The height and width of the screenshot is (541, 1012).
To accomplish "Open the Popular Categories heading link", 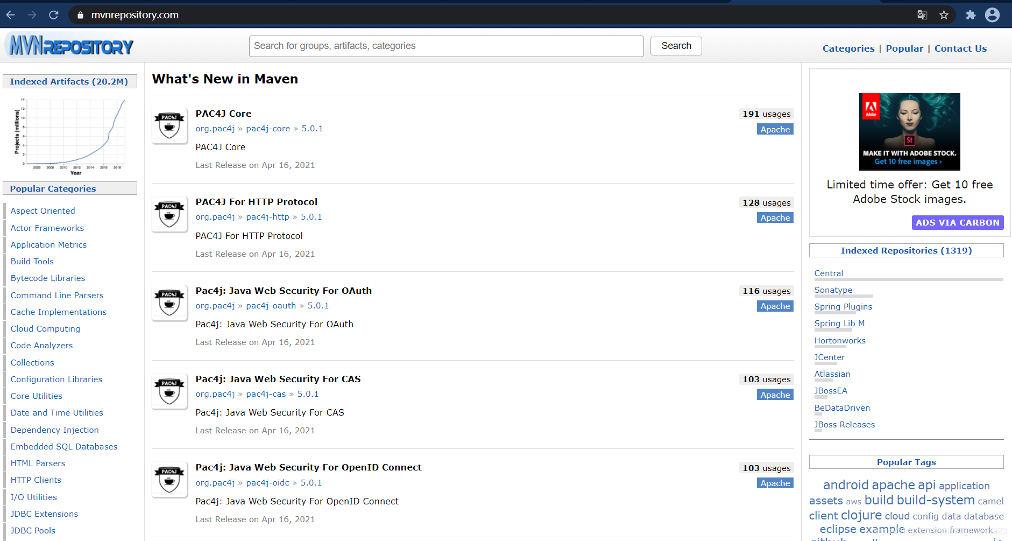I will (x=53, y=189).
